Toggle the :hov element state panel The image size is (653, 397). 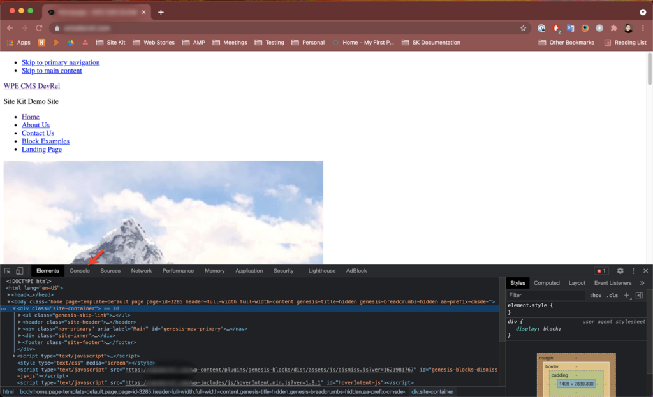click(596, 296)
